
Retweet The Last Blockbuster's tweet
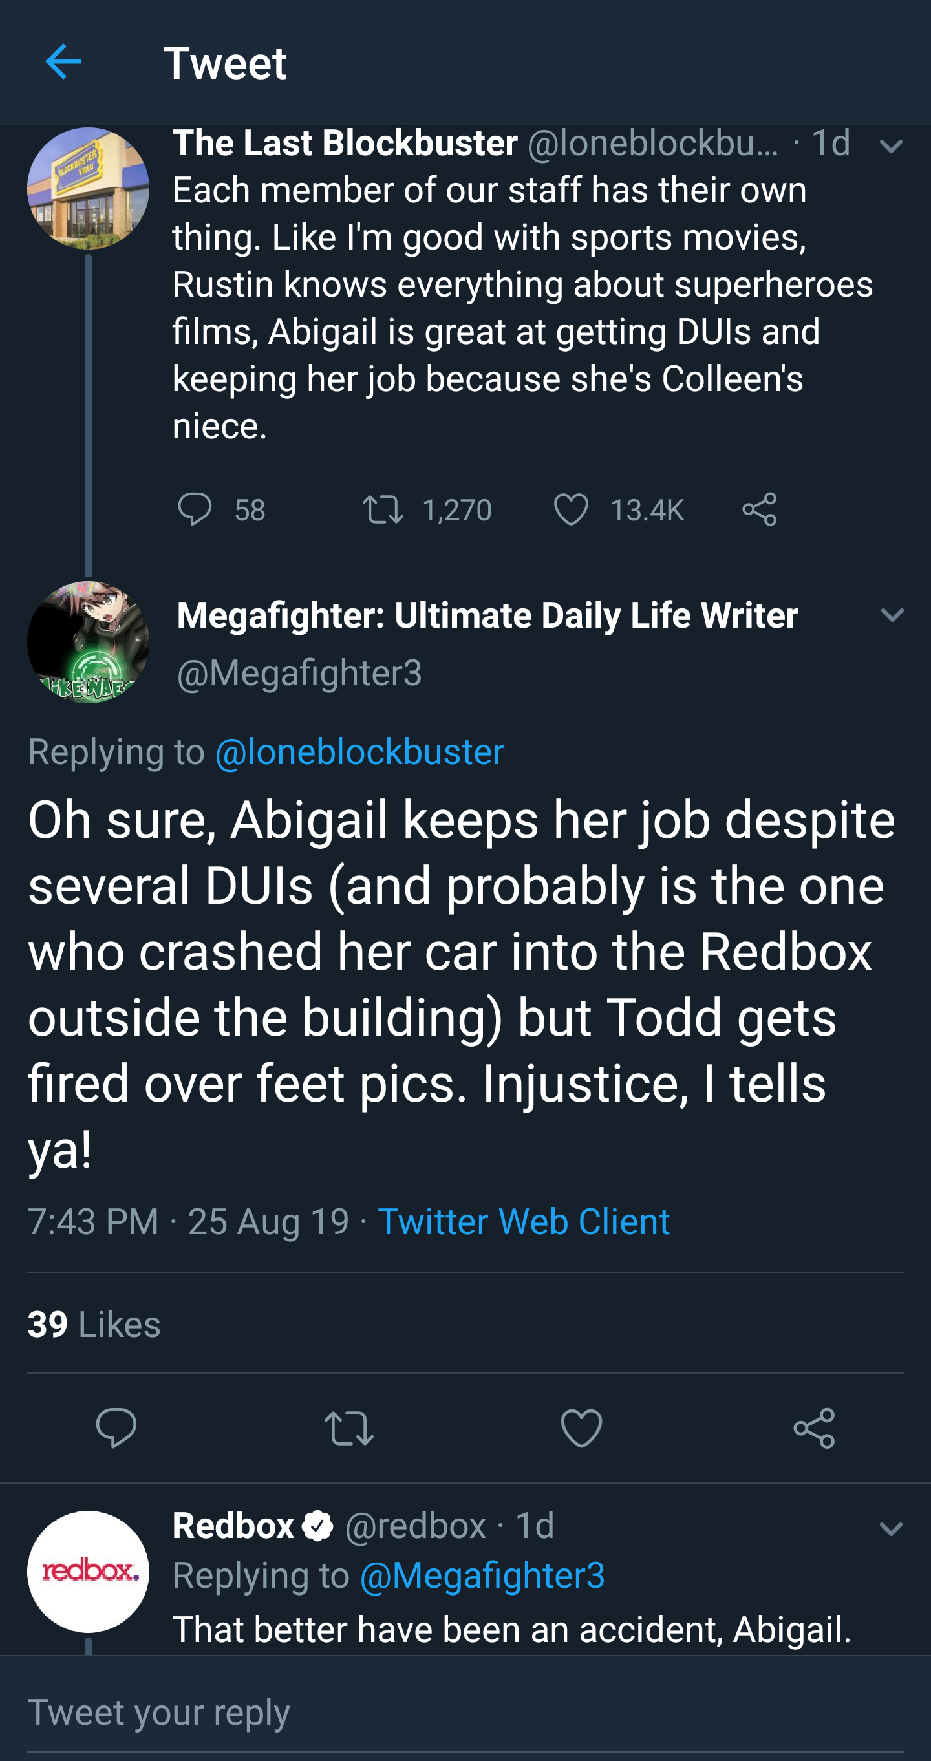click(383, 510)
